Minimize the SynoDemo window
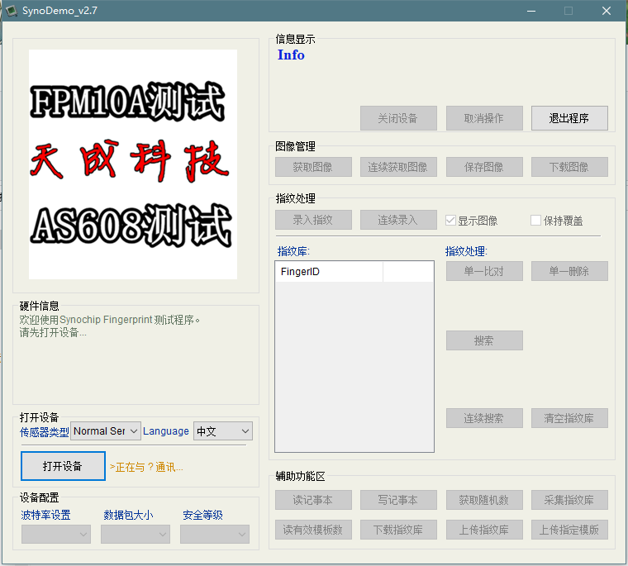 [x=530, y=11]
